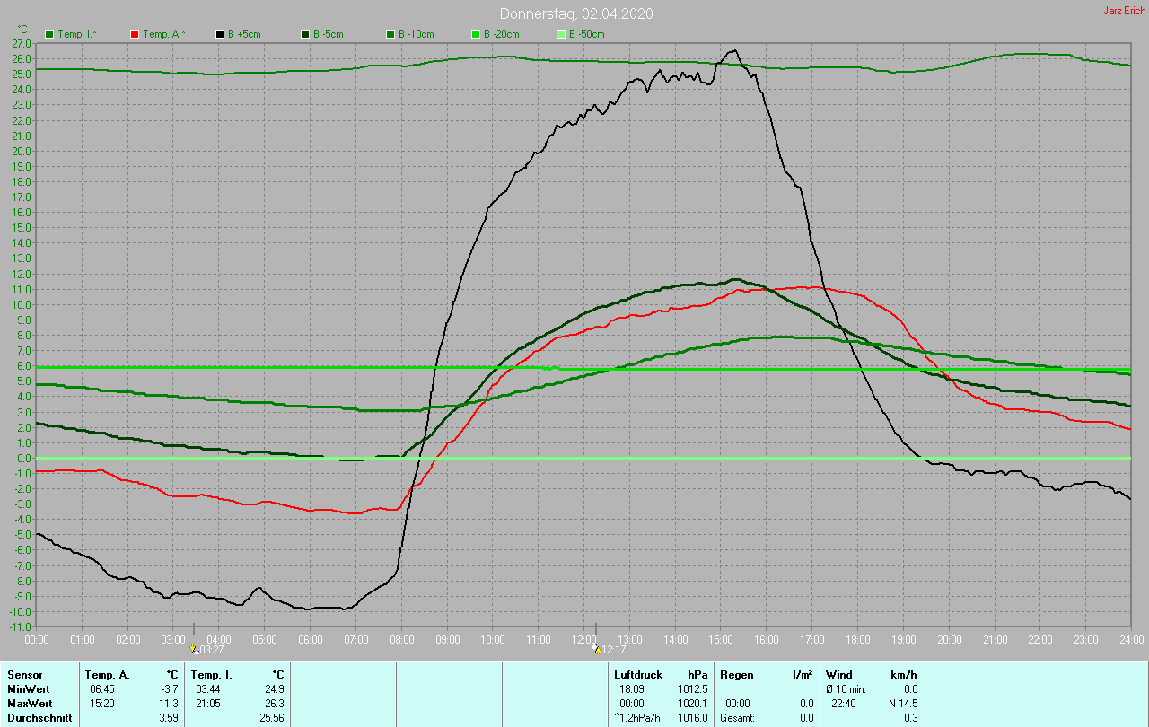Toggle the B -5cm legend box

click(x=305, y=34)
